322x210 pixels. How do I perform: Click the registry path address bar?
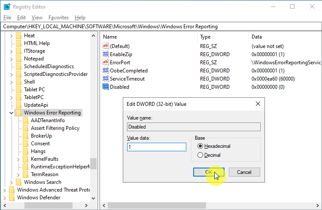[161, 27]
